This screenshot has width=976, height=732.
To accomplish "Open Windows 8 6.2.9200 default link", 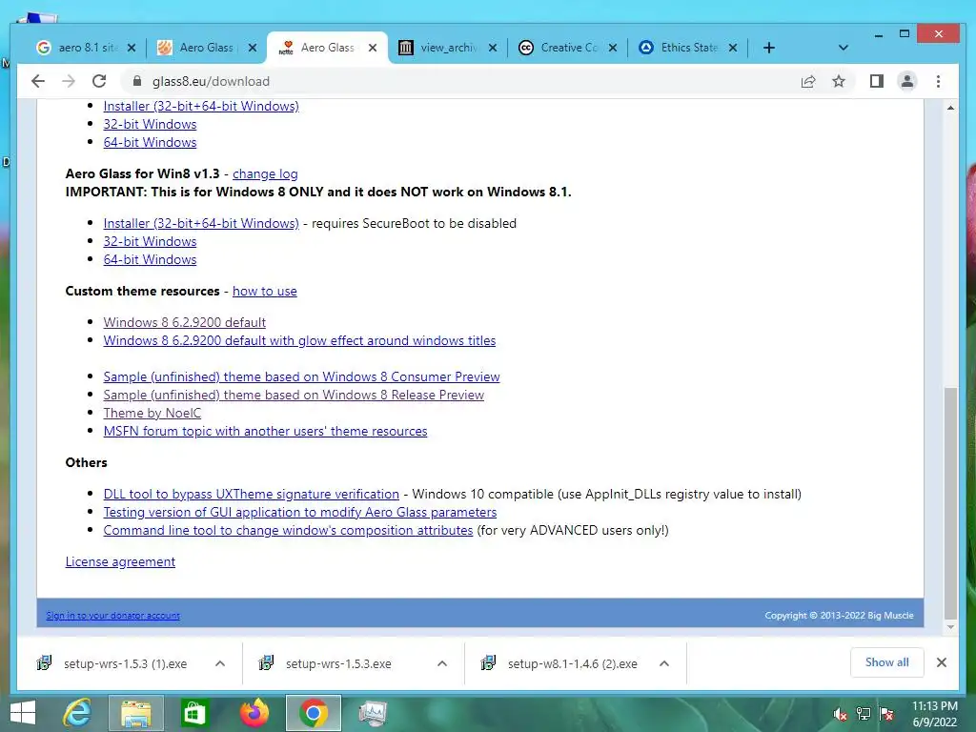I will click(184, 322).
